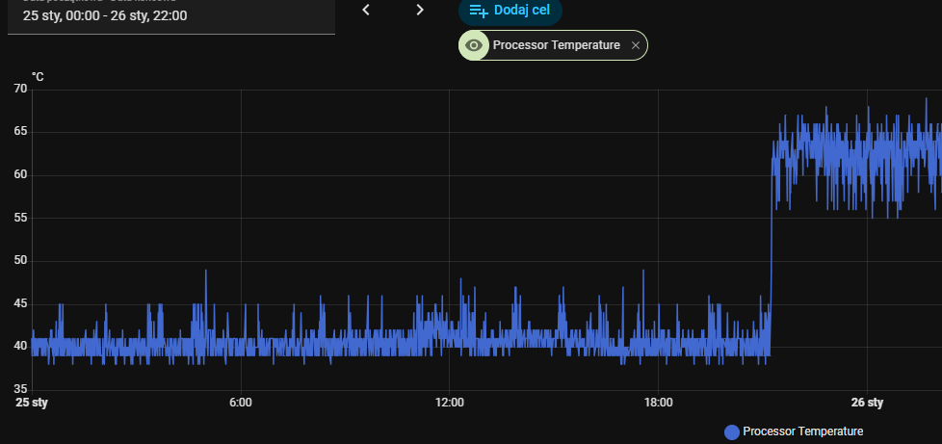Viewport: 942px width, 444px height.
Task: Click the 25 sty date axis label
Action: pos(32,403)
